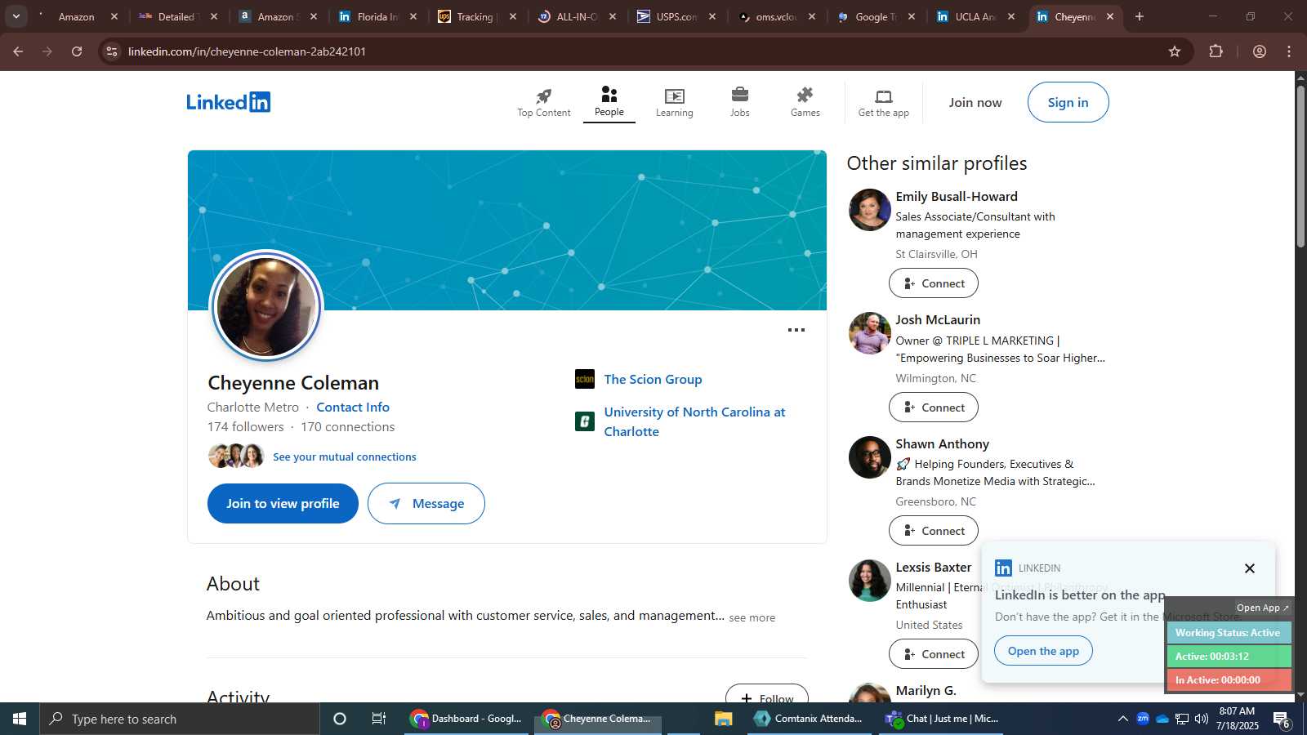Open Task View on the taskbar

coord(379,719)
